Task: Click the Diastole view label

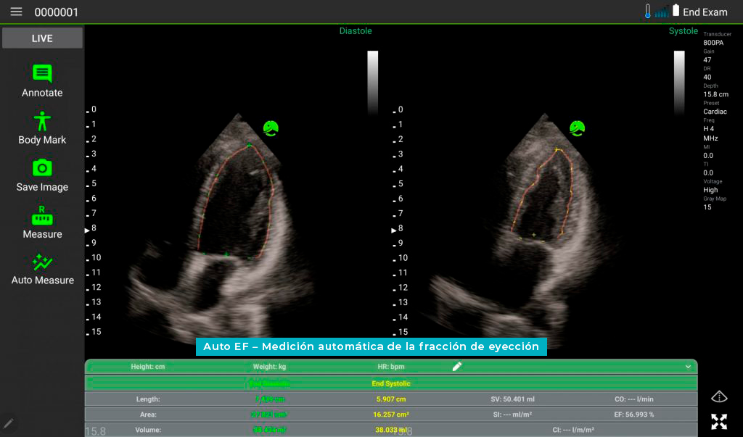Action: pos(356,31)
